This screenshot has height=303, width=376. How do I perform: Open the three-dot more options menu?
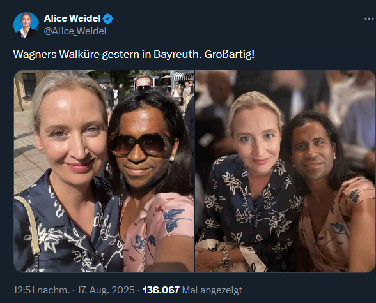click(x=370, y=18)
